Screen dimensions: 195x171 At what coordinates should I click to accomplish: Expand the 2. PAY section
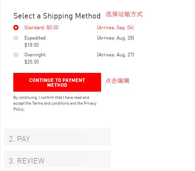point(57,137)
